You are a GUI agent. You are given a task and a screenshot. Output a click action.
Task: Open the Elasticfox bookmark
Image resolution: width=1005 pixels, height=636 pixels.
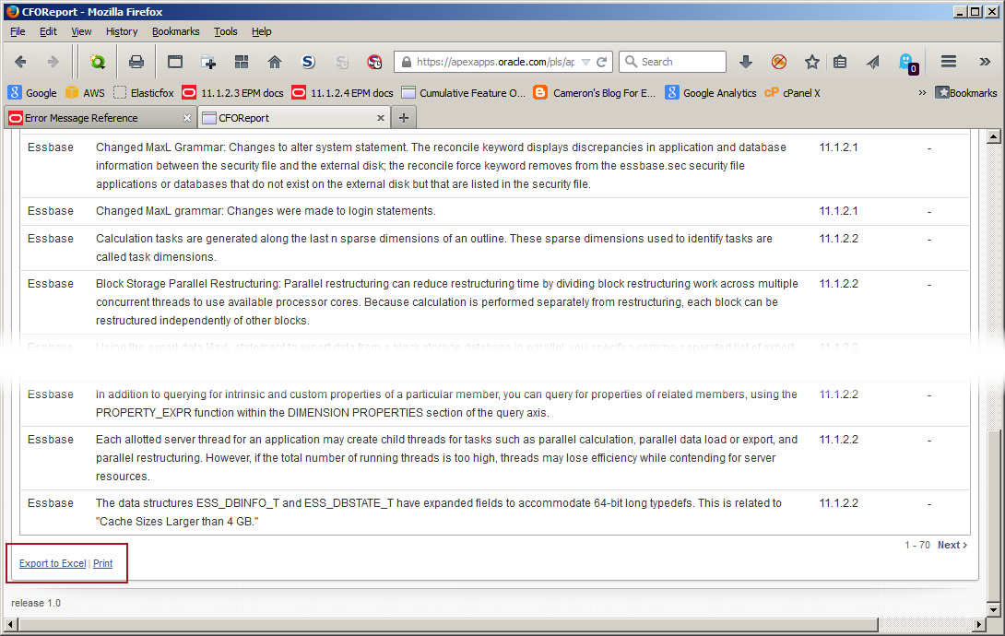[x=144, y=93]
